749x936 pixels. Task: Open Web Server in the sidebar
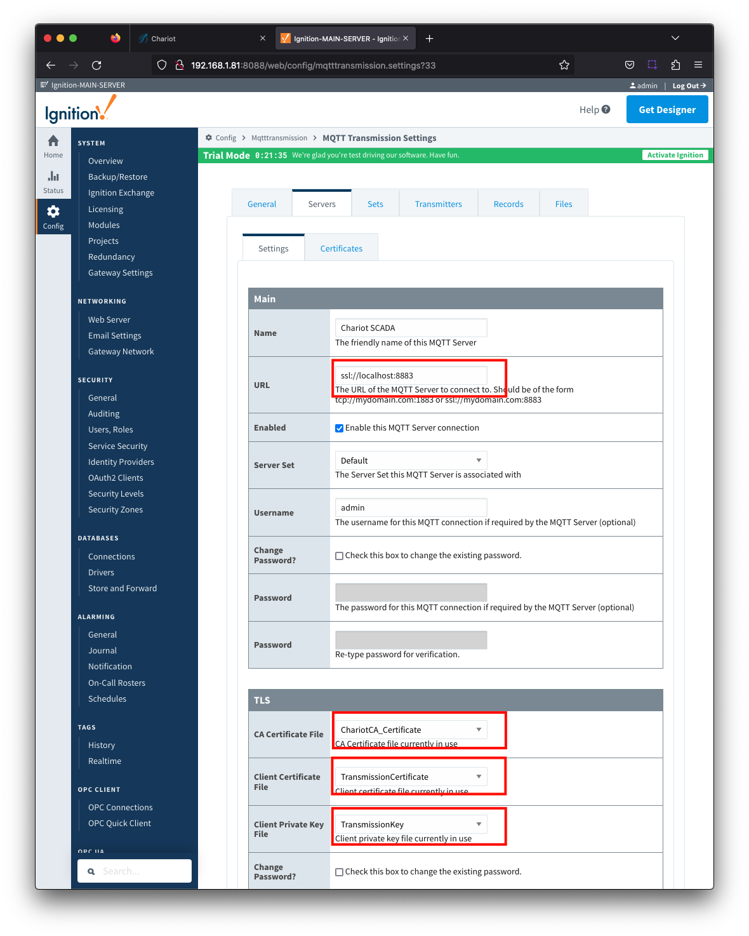(x=109, y=320)
